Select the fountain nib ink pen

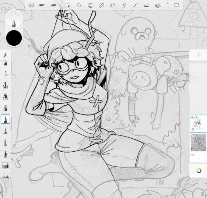(x=5, y=154)
